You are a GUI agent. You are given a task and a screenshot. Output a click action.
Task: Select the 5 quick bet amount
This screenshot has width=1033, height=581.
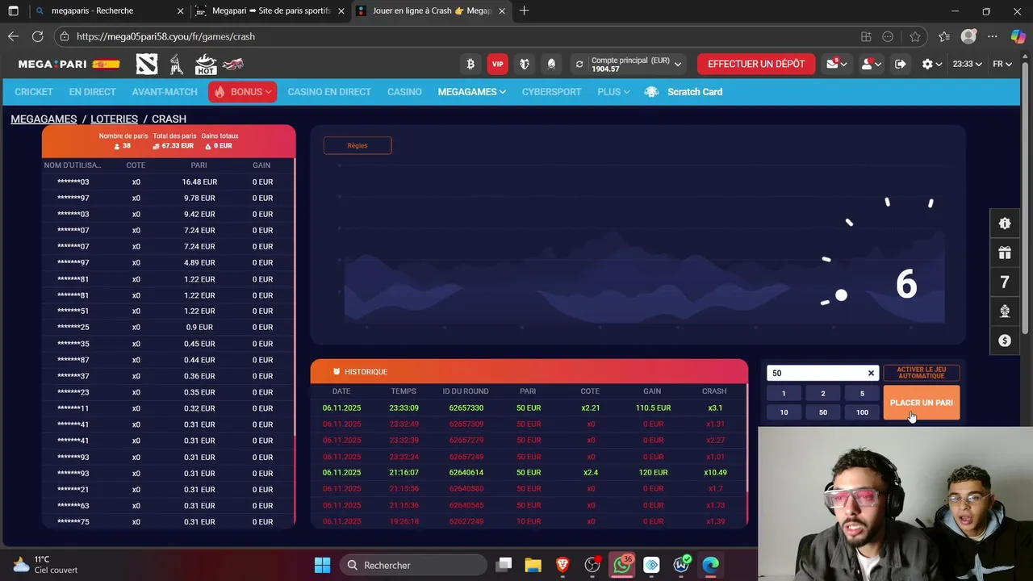pos(862,394)
